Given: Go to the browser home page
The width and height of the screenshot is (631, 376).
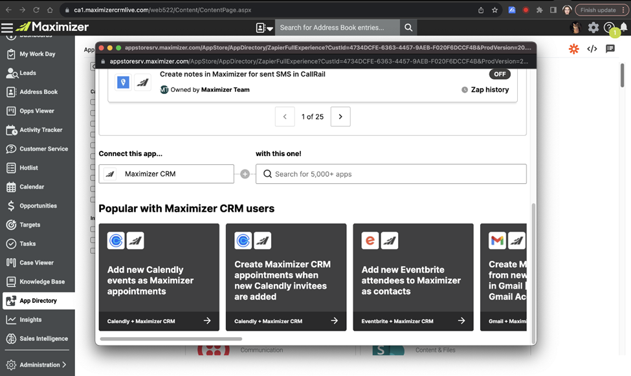Looking at the screenshot, I should pos(50,10).
